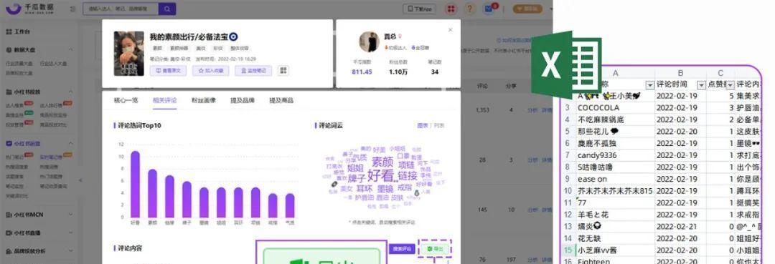Click 达人排行榜 in sidebar

pyautogui.click(x=51, y=105)
